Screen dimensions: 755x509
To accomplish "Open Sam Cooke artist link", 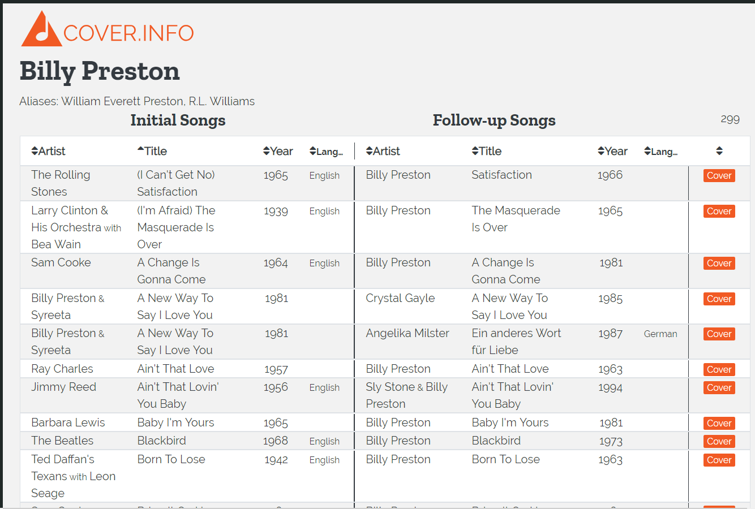I will 61,262.
